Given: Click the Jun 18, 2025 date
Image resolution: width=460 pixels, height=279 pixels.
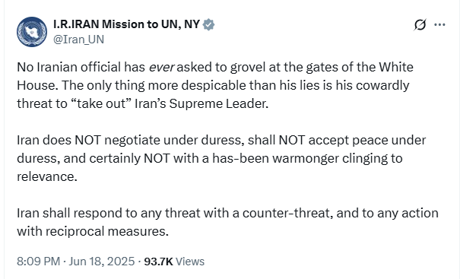Looking at the screenshot, I should (102, 261).
